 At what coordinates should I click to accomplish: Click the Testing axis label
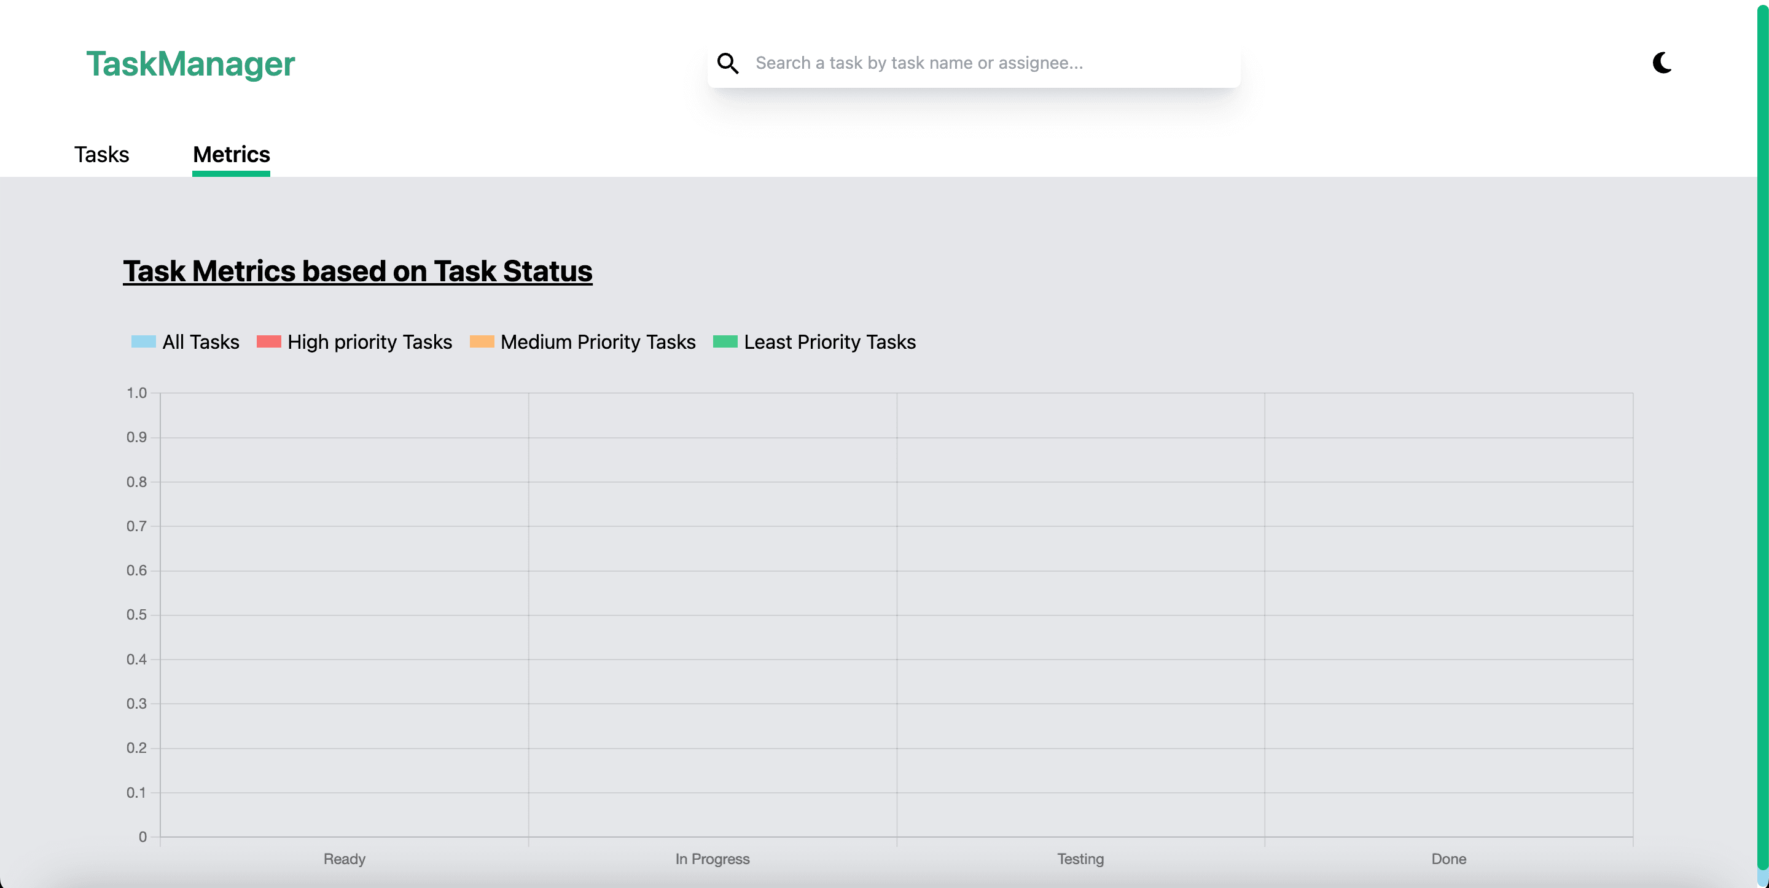tap(1080, 859)
